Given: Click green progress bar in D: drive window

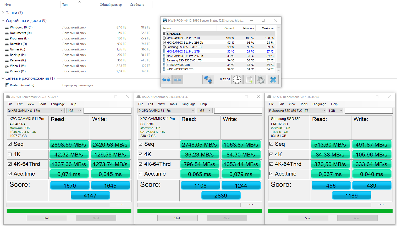Looking at the screenshot, I should [x=200, y=211].
